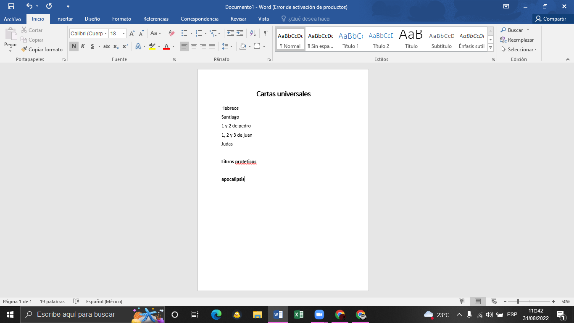Screen dimensions: 574x323
Task: Decrease paragraph indent
Action: pyautogui.click(x=230, y=33)
